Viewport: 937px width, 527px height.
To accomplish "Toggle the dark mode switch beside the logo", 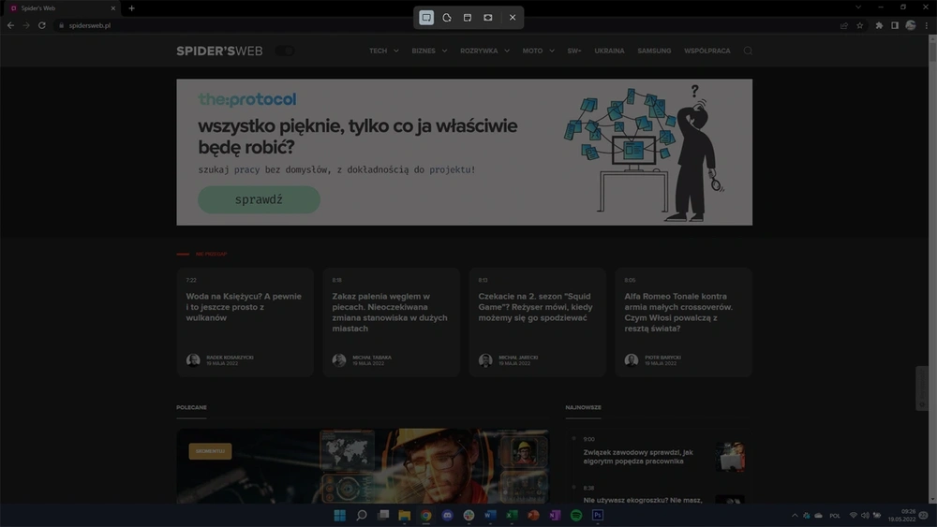I will pos(285,51).
